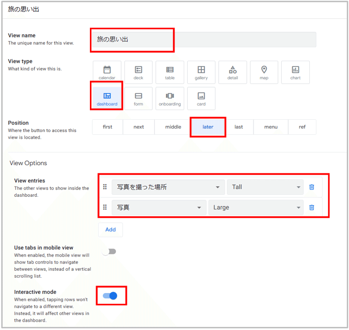Select the form view type
The height and width of the screenshot is (330, 349).
click(138, 99)
